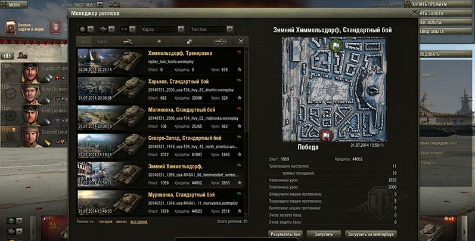475x241 pixels.
Task: Click Загрузить на wotreplays button
Action: pos(371,234)
